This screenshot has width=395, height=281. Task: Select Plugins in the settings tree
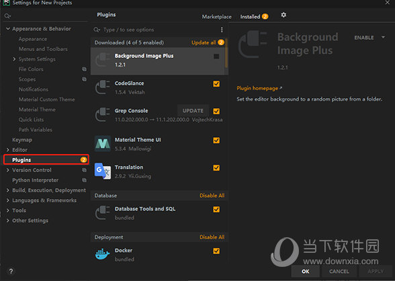(x=46, y=160)
